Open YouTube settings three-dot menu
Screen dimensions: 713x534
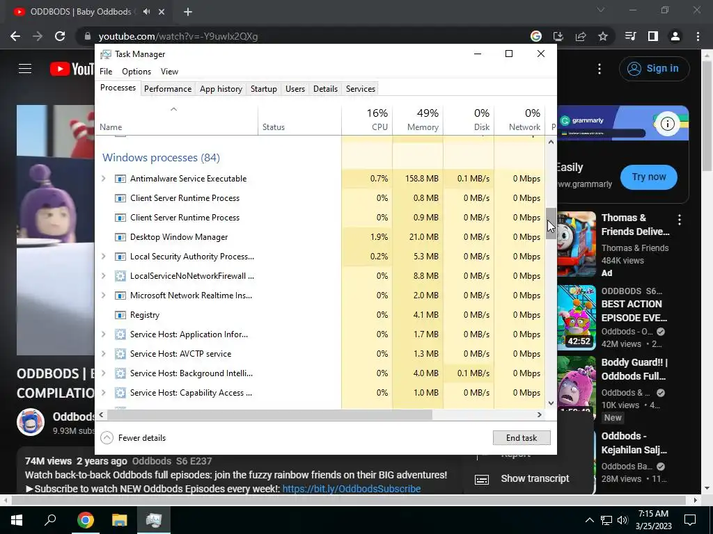600,69
